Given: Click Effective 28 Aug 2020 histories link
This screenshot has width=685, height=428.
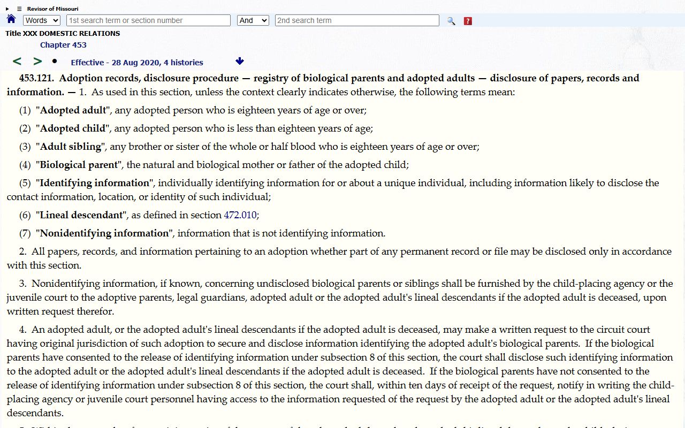Looking at the screenshot, I should click(137, 63).
